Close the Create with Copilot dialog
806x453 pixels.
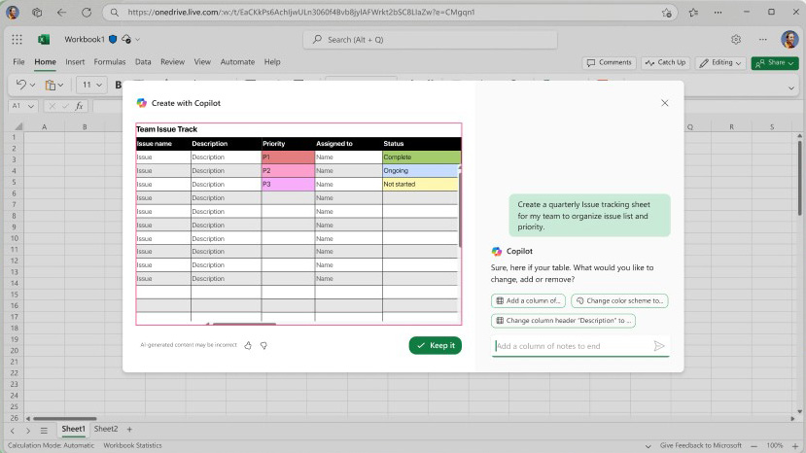pyautogui.click(x=665, y=103)
